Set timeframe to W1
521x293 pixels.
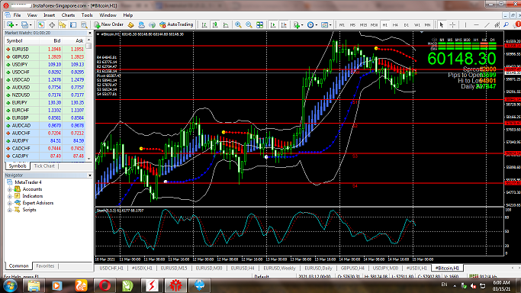point(417,25)
